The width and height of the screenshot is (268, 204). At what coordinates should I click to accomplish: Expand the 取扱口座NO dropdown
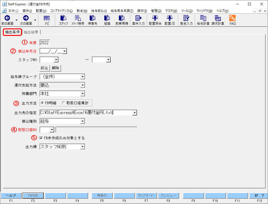pyautogui.click(x=52, y=130)
